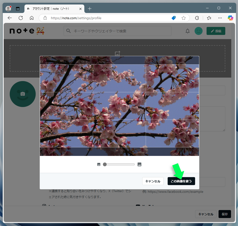Click the 投稿 post button

pyautogui.click(x=216, y=31)
